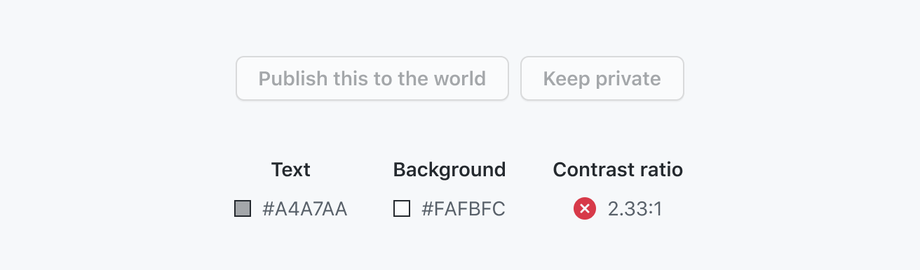
Task: Click the "Background" column heading
Action: (x=449, y=169)
